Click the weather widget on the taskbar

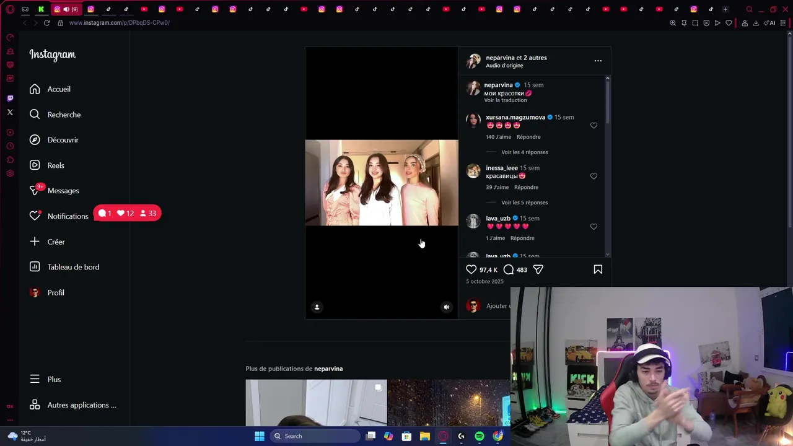point(26,436)
